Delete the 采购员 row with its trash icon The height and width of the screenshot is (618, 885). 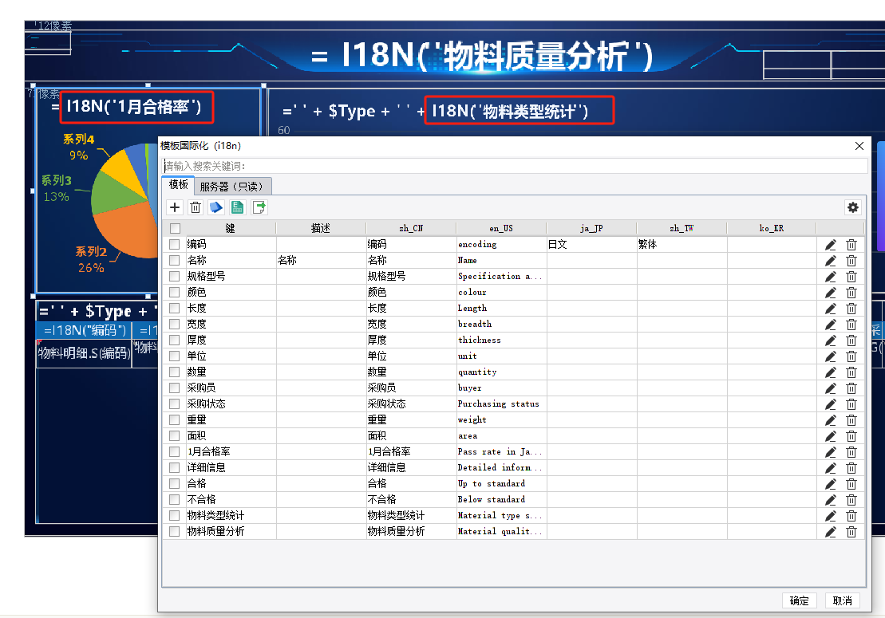point(851,388)
